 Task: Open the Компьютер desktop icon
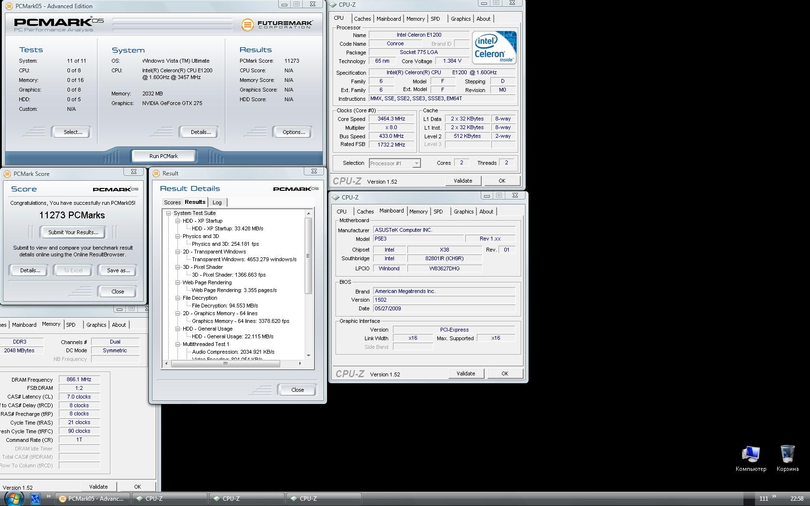click(751, 458)
